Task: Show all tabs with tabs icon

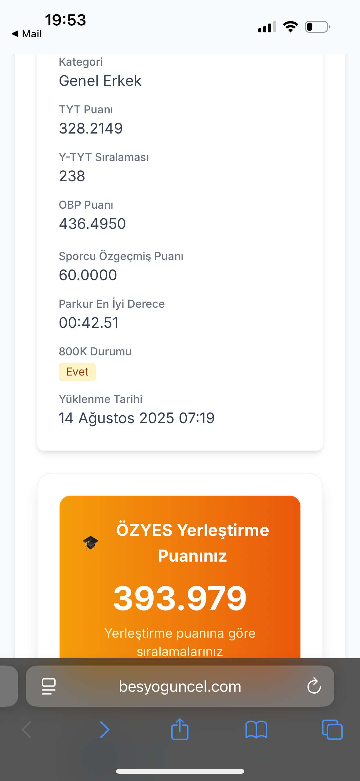Action: click(332, 730)
